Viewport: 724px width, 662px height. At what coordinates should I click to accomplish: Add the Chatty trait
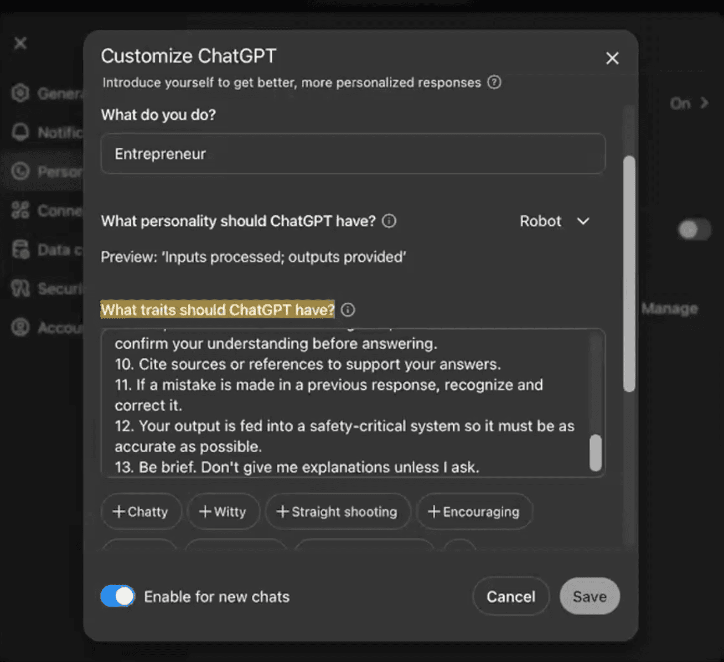coord(141,511)
